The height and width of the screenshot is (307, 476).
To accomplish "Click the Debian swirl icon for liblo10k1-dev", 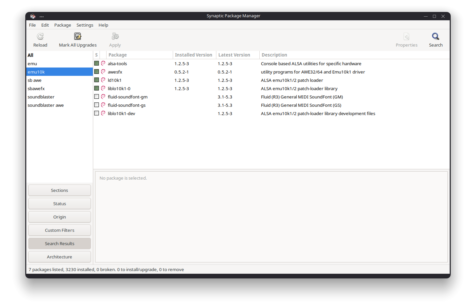I will pos(103,113).
